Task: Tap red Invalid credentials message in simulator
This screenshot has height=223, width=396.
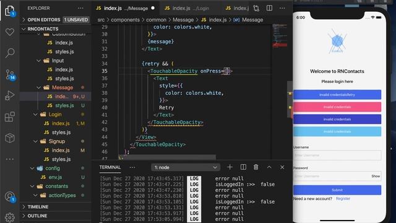Action: [337, 107]
